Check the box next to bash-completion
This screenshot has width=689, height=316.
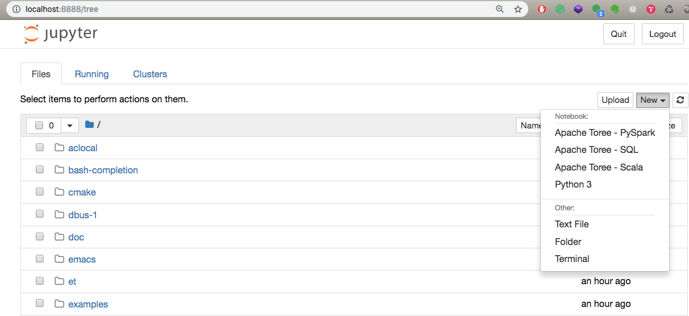click(x=40, y=170)
